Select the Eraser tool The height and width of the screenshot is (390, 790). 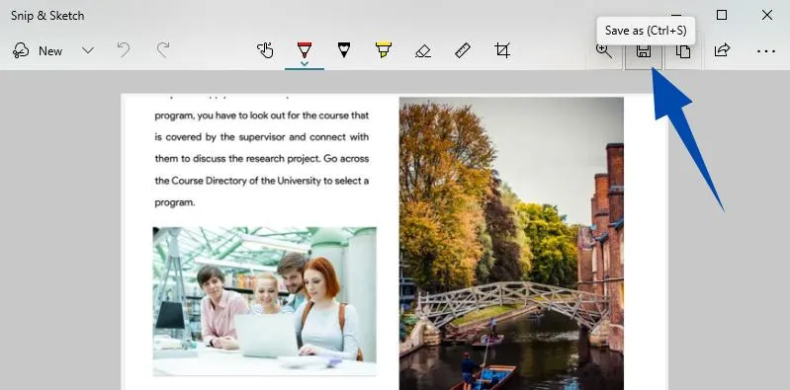(423, 50)
